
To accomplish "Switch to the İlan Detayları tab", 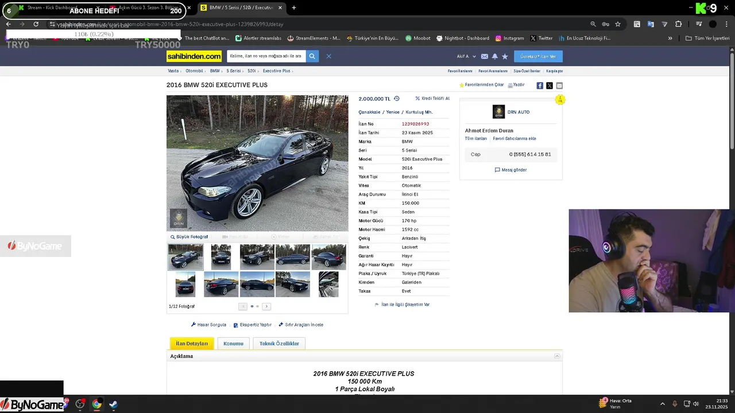I will coord(192,344).
